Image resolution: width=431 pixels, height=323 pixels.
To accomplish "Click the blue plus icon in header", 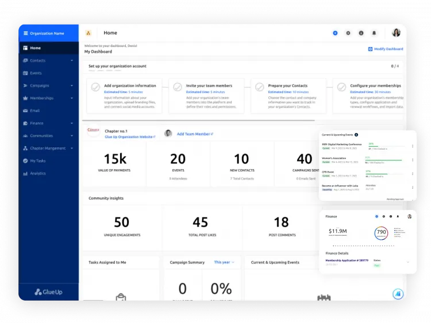I will [x=335, y=33].
